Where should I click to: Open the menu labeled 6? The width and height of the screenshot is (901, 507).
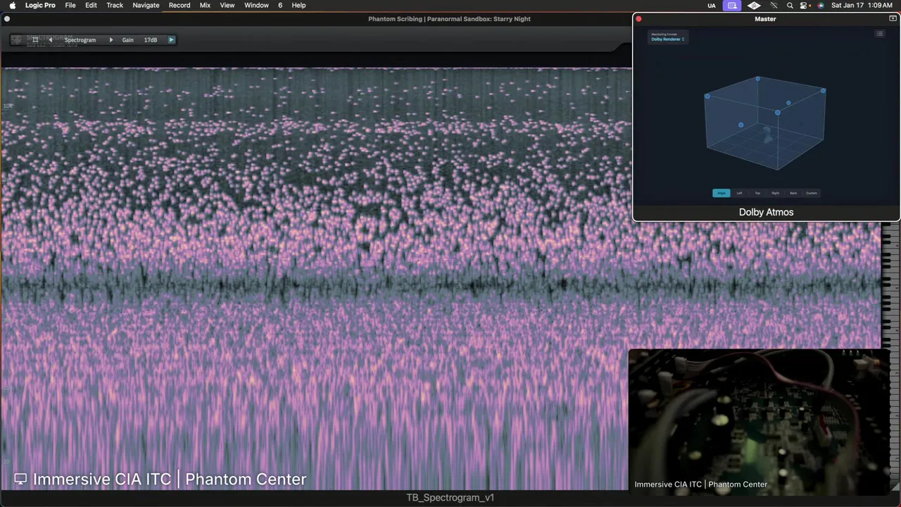(x=280, y=5)
